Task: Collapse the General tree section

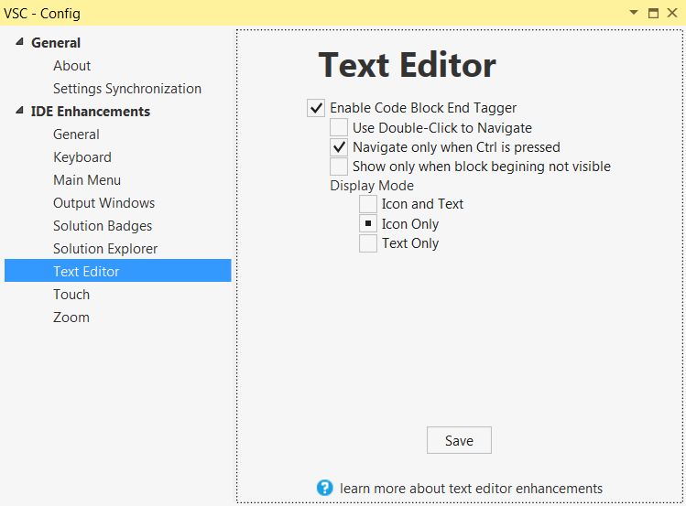Action: point(19,42)
